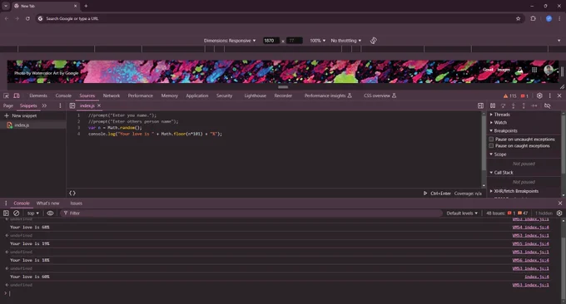Enable Pause on uncaught exceptions
566x304 pixels.
pos(491,139)
